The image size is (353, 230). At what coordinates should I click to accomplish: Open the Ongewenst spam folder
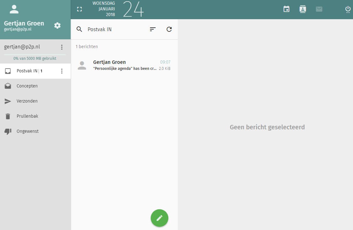pyautogui.click(x=28, y=131)
